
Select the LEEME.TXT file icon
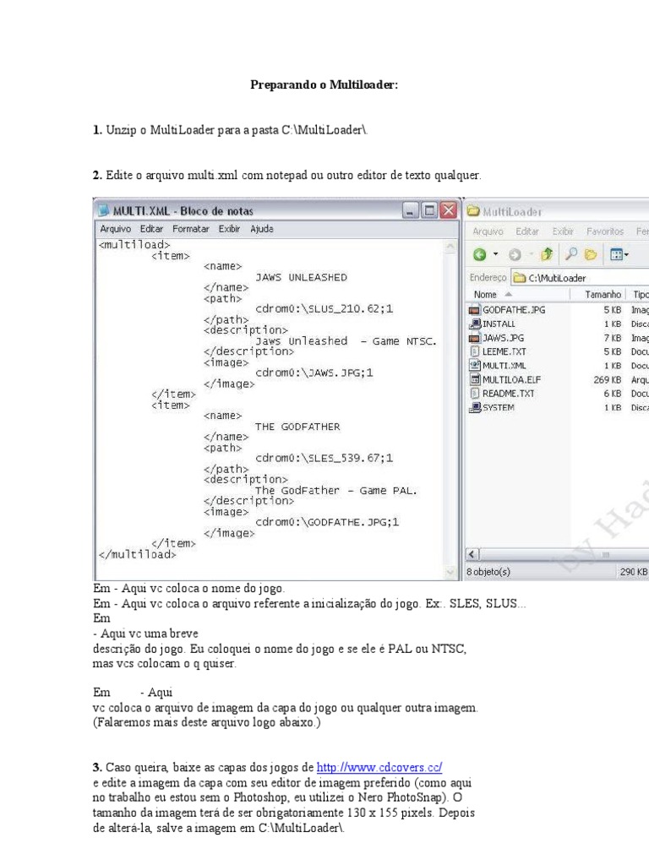click(x=474, y=351)
